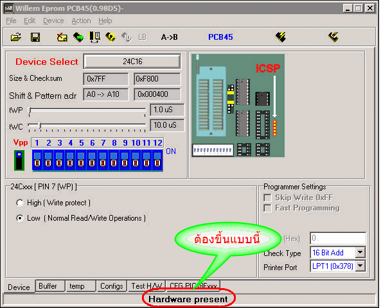
Task: Toggle DIP switch 5
Action: pyautogui.click(x=81, y=160)
